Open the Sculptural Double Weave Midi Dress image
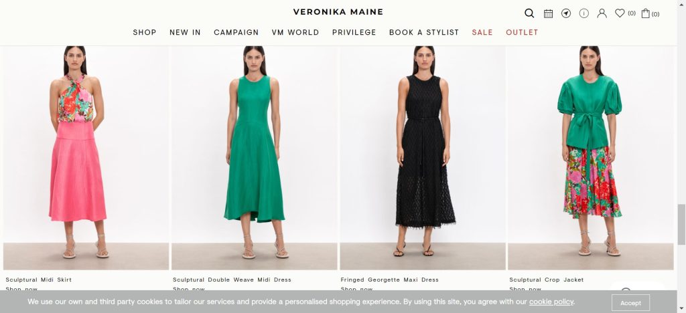This screenshot has width=686, height=313. [254, 158]
